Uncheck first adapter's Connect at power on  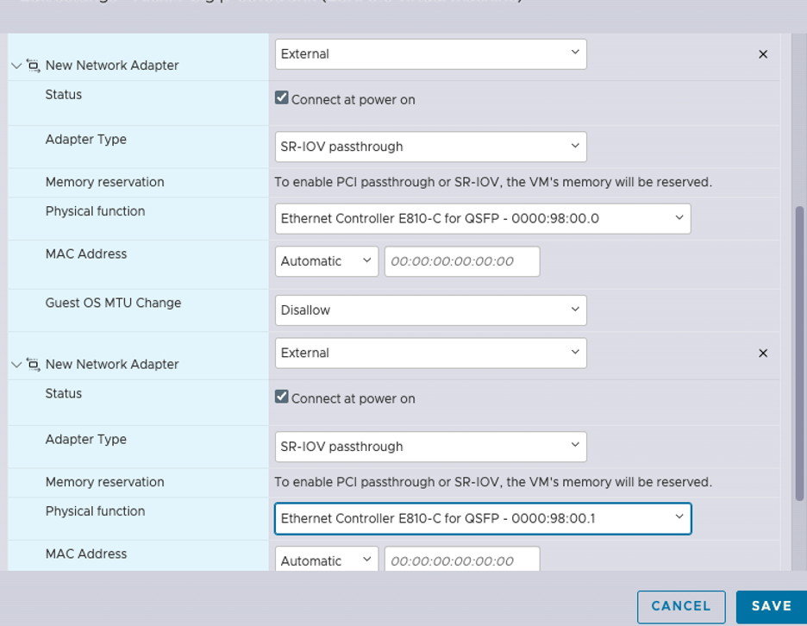tap(282, 97)
